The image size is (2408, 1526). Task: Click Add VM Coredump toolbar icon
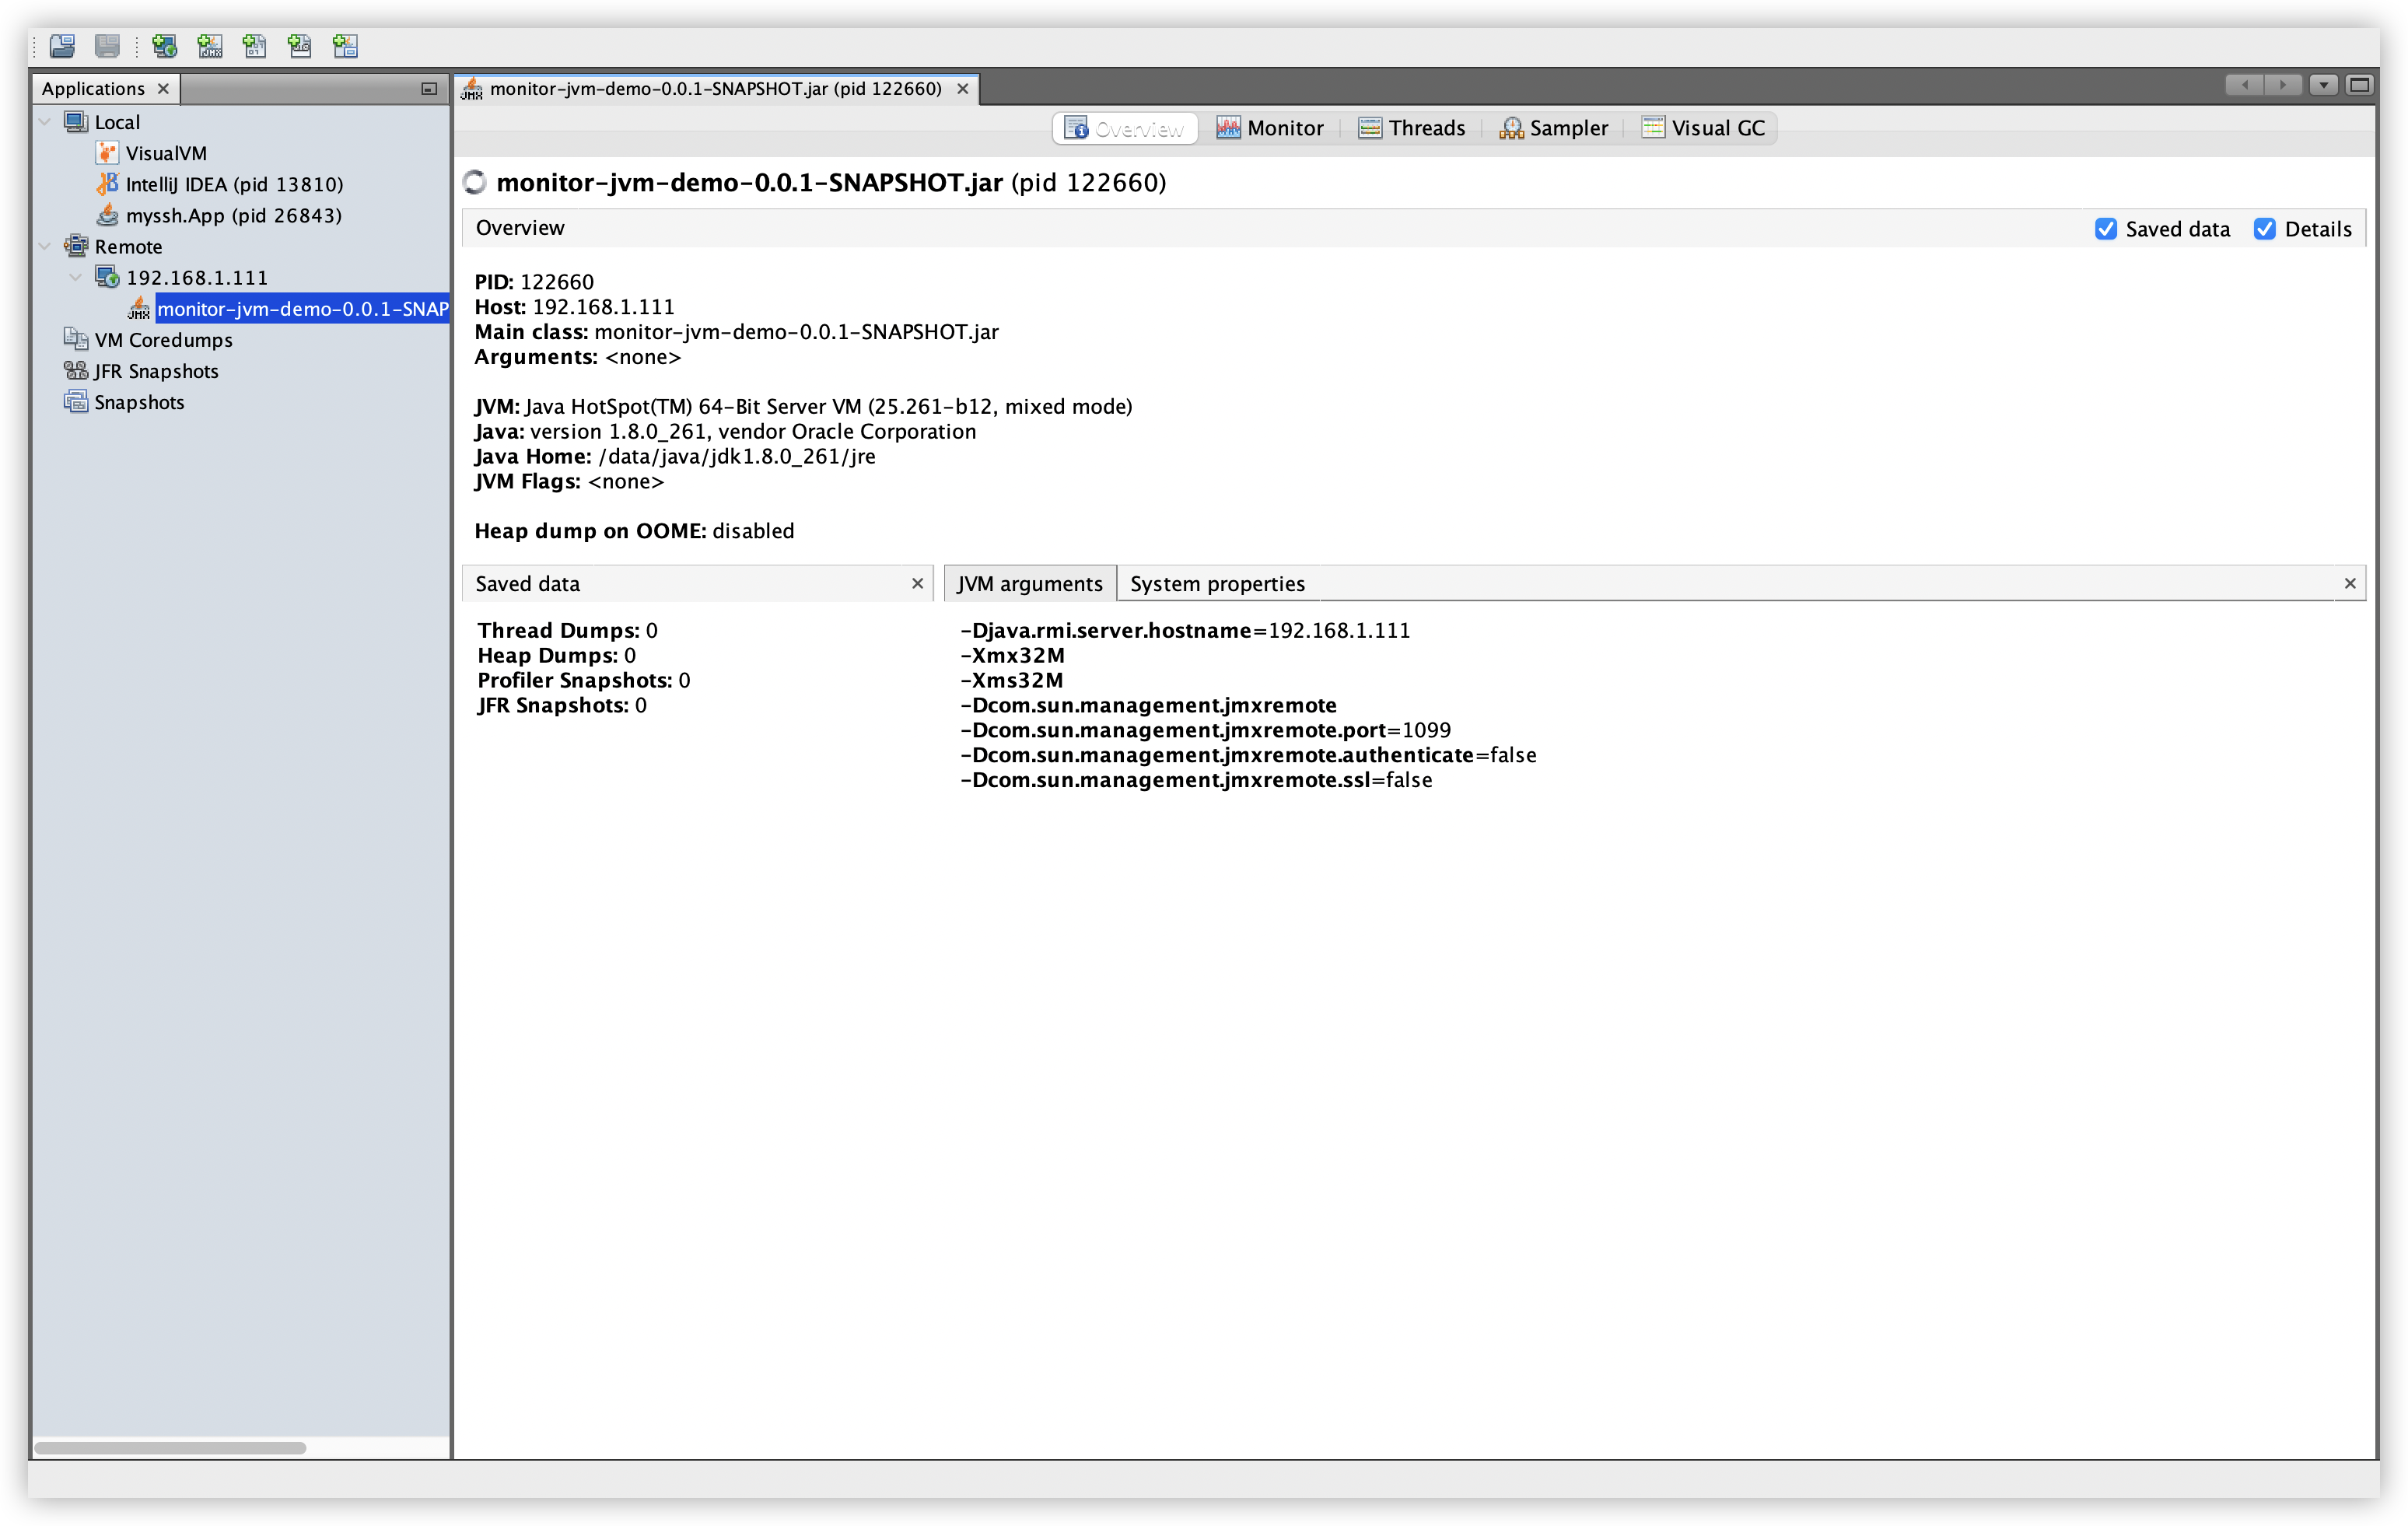tap(255, 46)
